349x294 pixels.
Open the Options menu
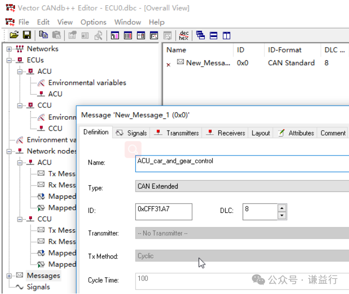click(93, 22)
